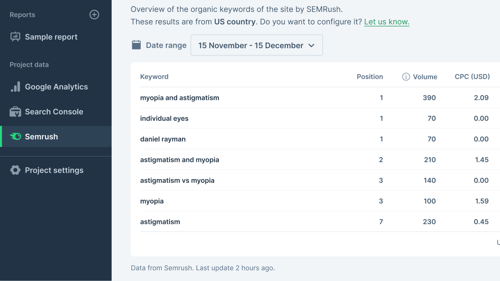Click the add report plus icon
The width and height of the screenshot is (500, 281).
(95, 15)
